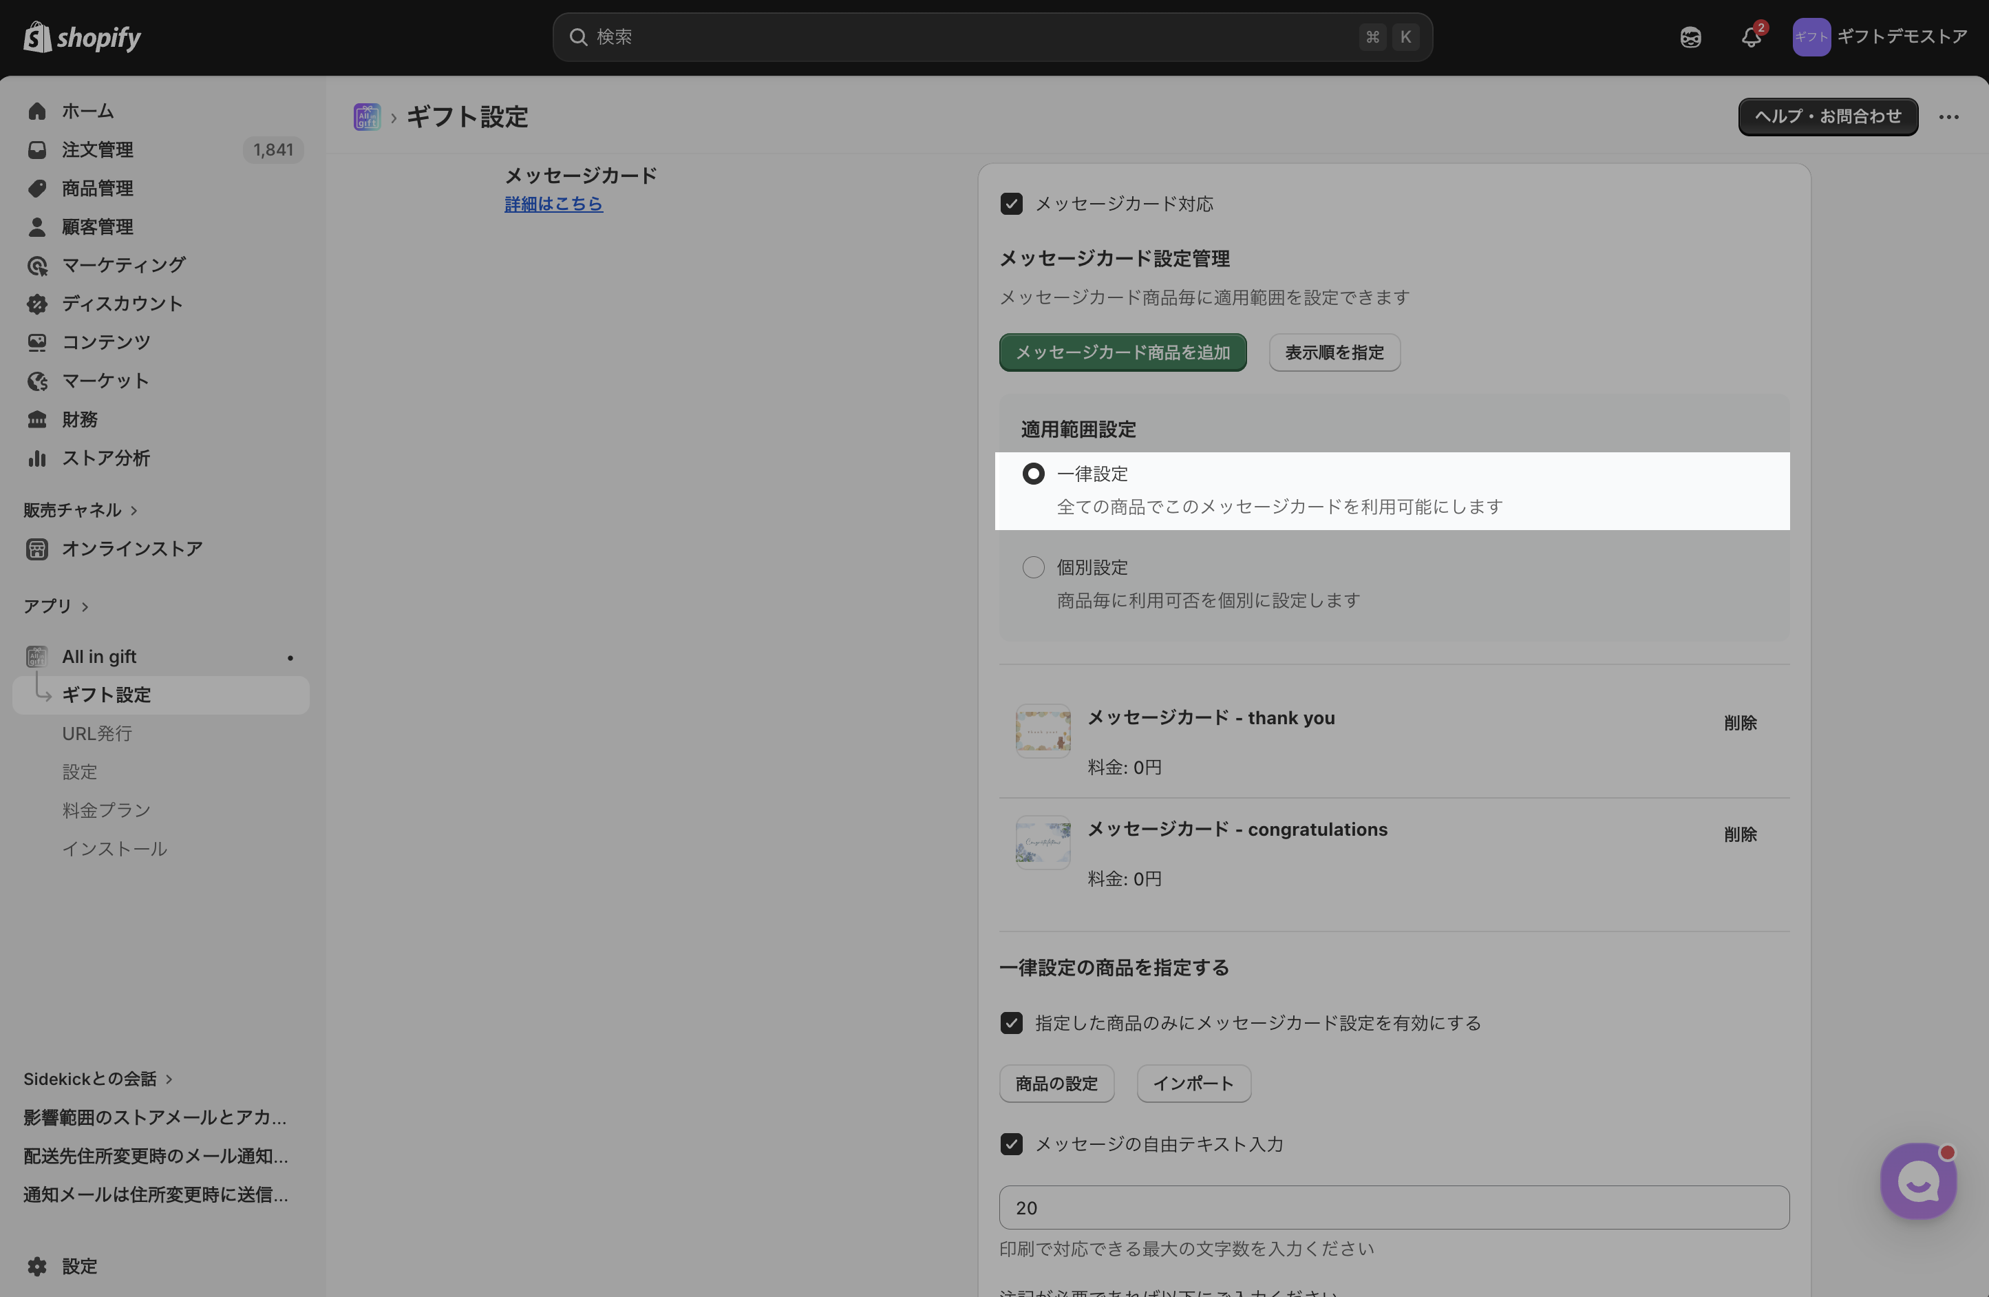Click the three-dot more actions icon
The image size is (1989, 1297).
pyautogui.click(x=1949, y=117)
